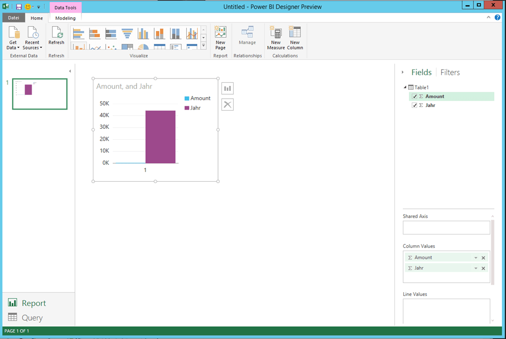Expand the full Visualize gallery
Screen dimensions: 506x339
tap(203, 45)
